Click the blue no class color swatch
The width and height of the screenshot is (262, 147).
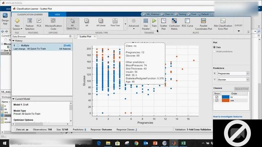(226, 97)
